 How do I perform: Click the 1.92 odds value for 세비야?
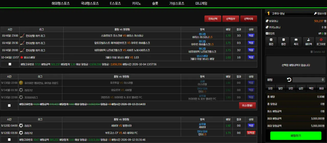[x=228, y=126]
